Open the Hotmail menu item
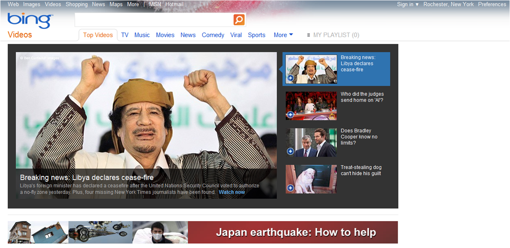Image resolution: width=510 pixels, height=248 pixels. 174,4
